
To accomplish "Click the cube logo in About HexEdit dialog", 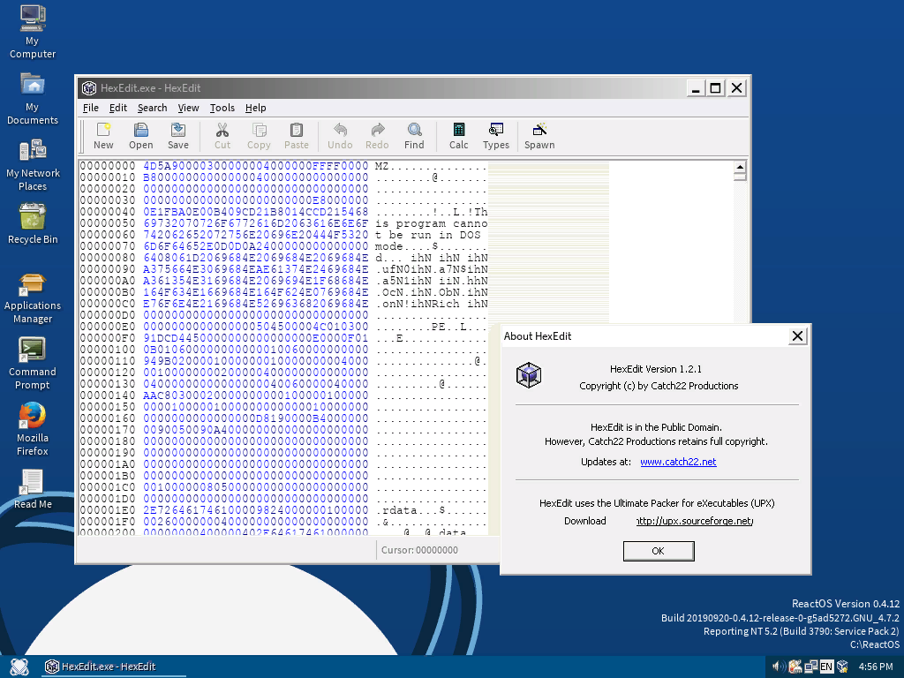I will [x=529, y=375].
